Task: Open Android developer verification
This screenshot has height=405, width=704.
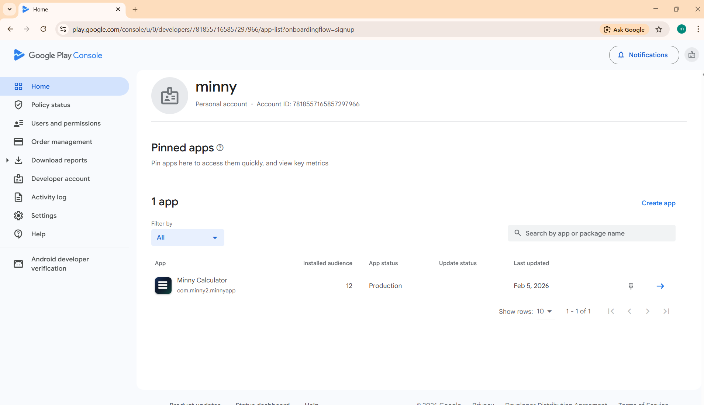Action: point(60,264)
